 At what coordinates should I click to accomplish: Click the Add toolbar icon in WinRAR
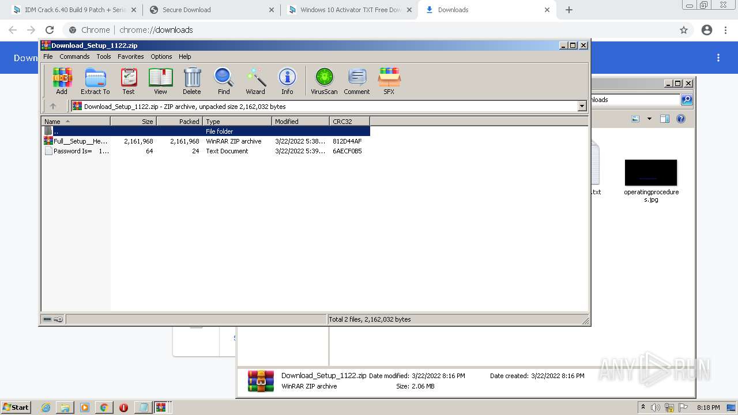pos(62,81)
